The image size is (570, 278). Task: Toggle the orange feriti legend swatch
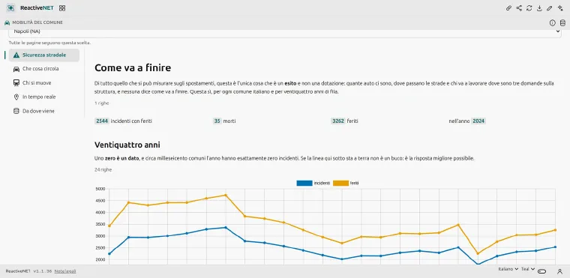(340, 183)
